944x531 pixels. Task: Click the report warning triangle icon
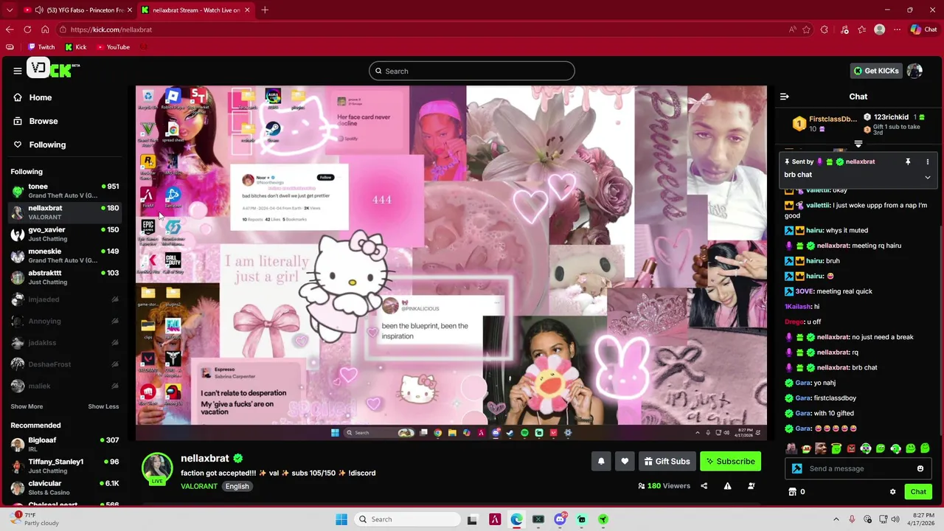[727, 486]
